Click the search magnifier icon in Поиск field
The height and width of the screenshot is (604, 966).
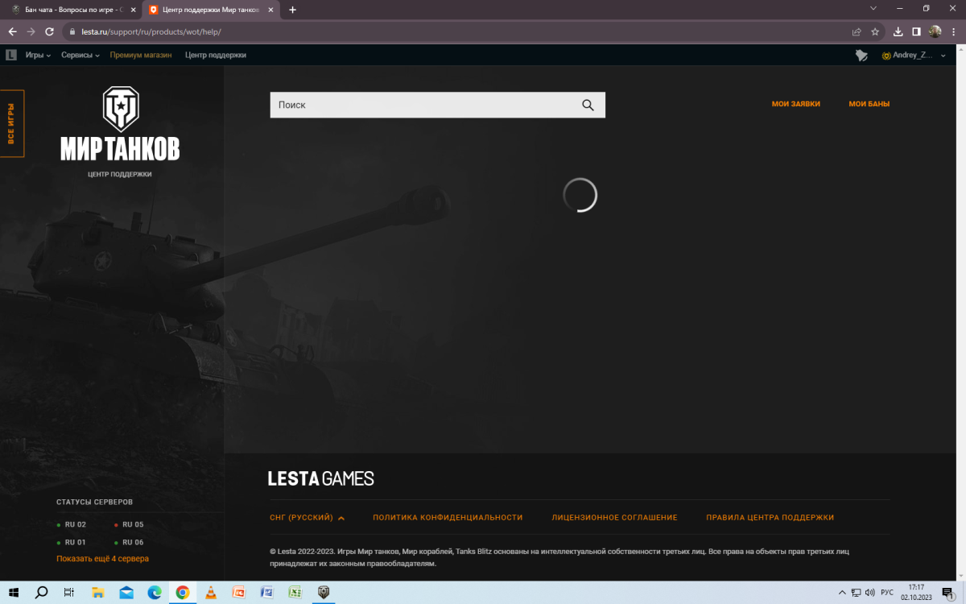click(x=588, y=105)
